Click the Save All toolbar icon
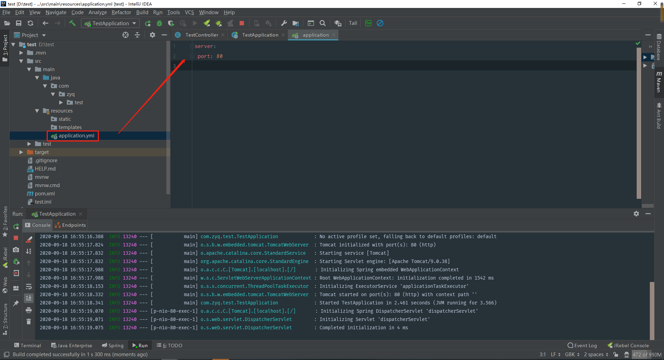The height and width of the screenshot is (360, 664). 19,23
